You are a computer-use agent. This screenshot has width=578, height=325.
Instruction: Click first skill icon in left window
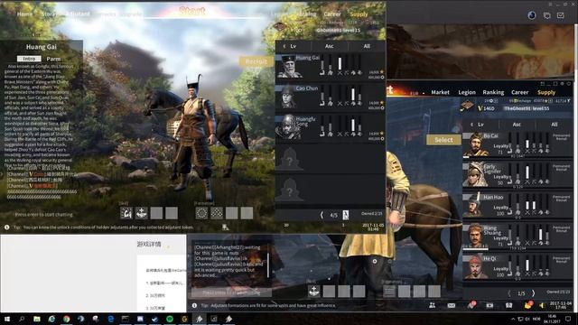(126, 213)
